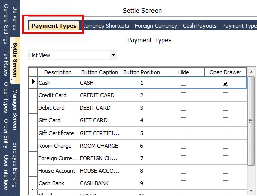257x196 pixels.
Task: Open the Tax Rates side tab
Action: pyautogui.click(x=6, y=63)
